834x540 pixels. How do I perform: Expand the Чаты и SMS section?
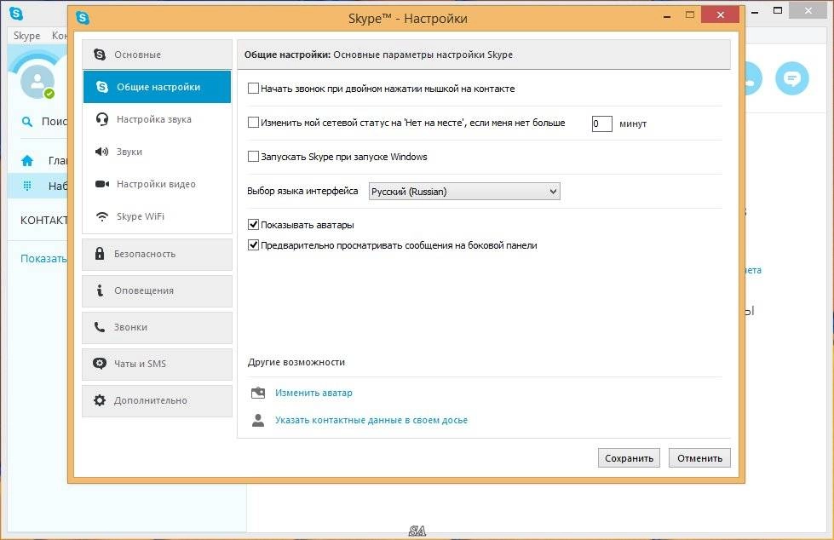(x=157, y=364)
